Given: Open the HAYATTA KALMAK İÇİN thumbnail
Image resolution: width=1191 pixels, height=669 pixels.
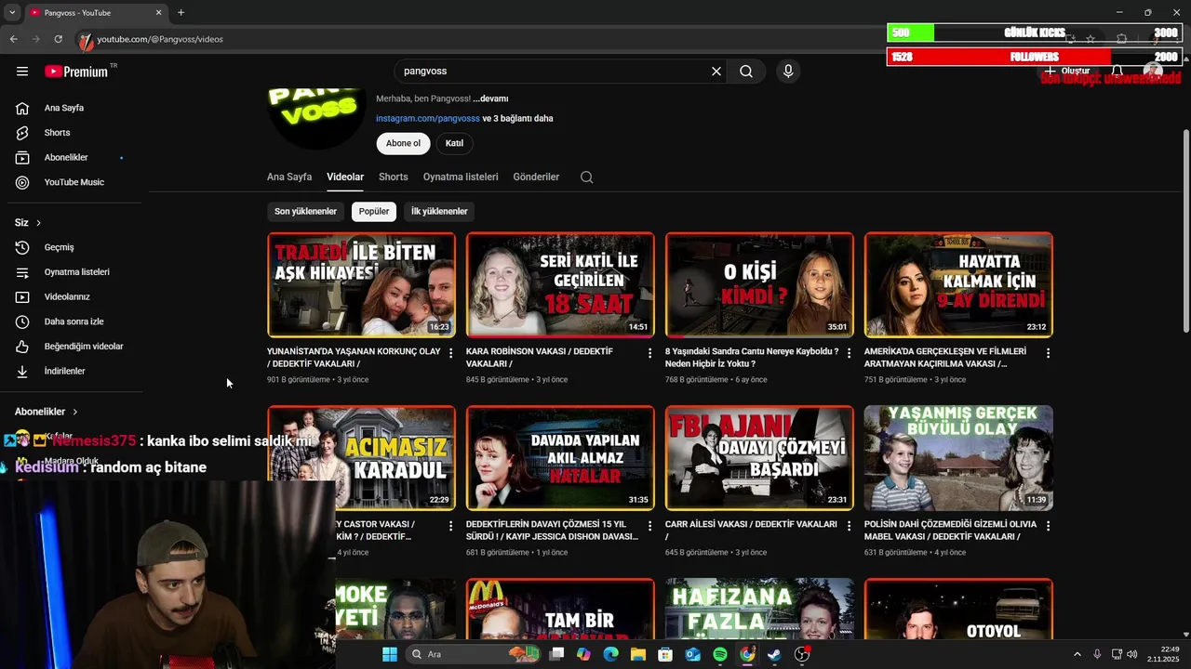Looking at the screenshot, I should point(958,284).
